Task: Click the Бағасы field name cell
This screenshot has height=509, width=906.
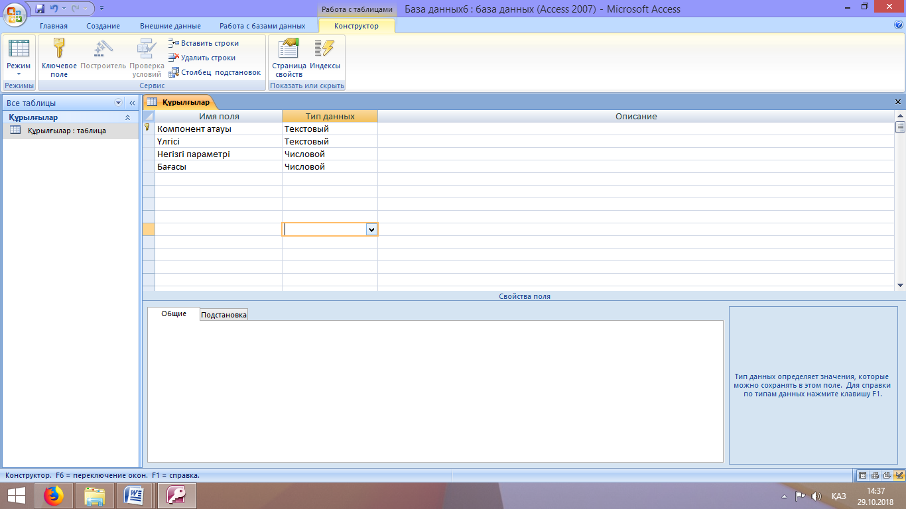Action: (x=218, y=167)
